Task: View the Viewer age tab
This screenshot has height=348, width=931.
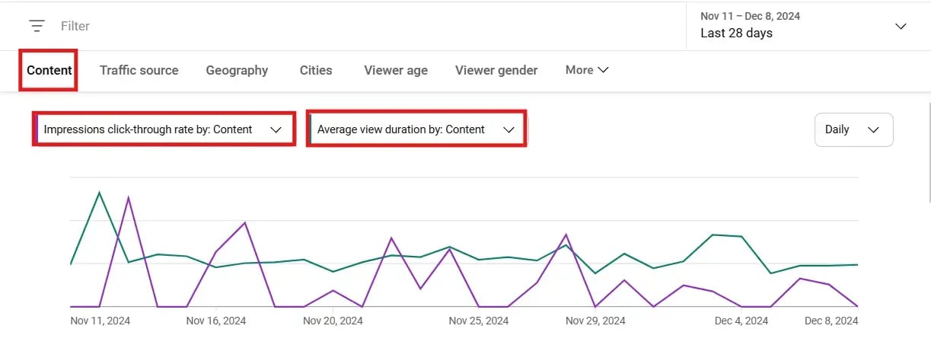Action: pyautogui.click(x=396, y=70)
